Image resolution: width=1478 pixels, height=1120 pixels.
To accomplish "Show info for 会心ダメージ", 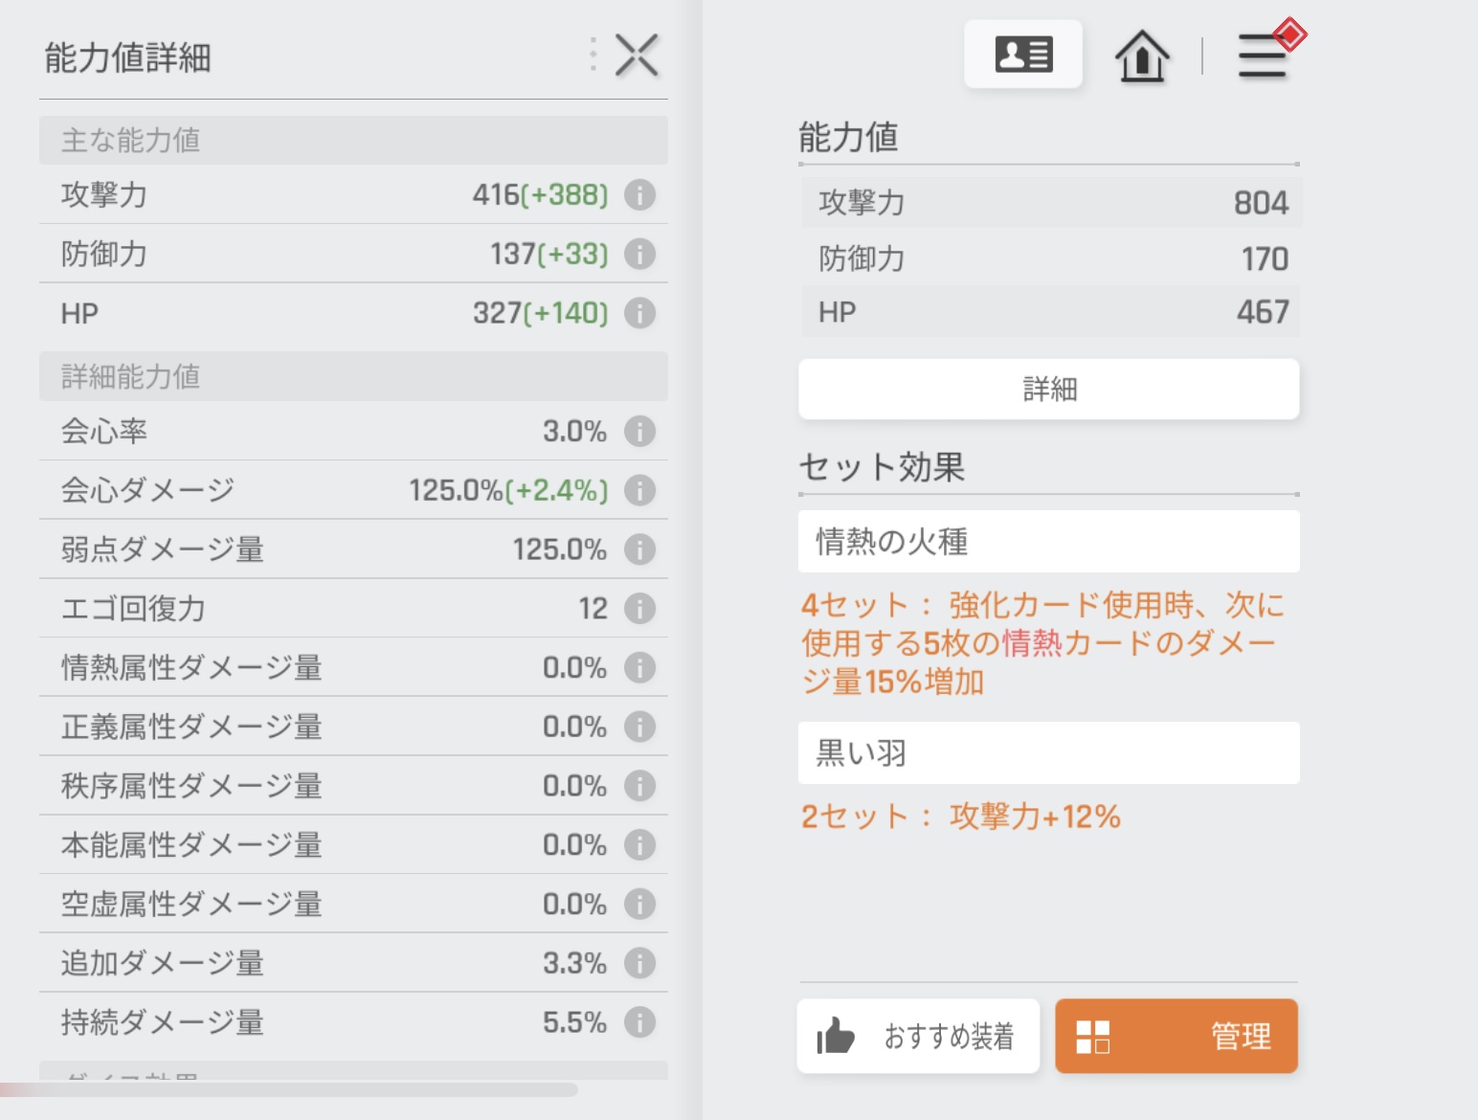I will [639, 490].
